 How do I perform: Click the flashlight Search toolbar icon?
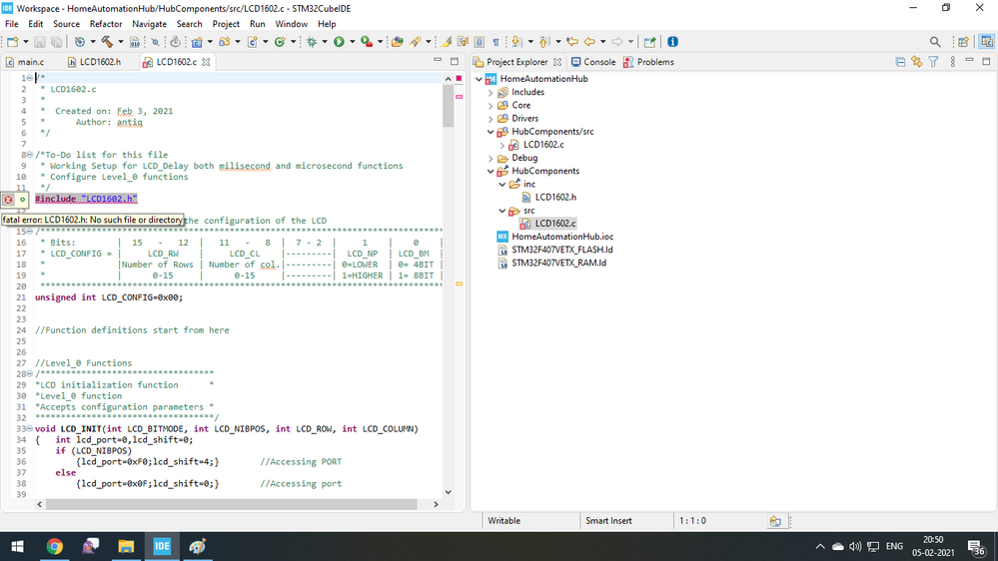tap(415, 42)
